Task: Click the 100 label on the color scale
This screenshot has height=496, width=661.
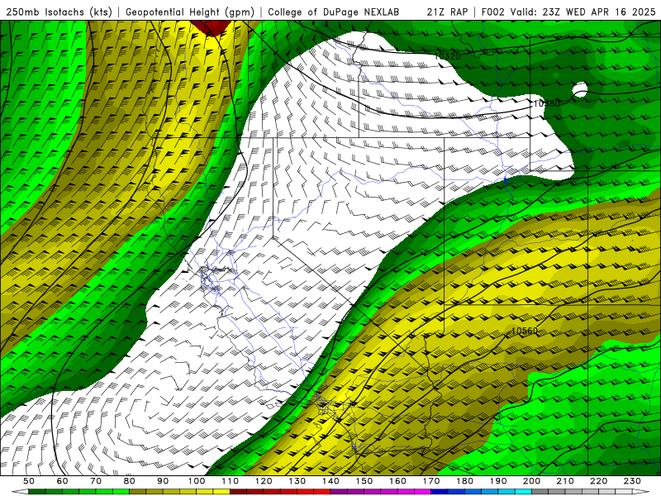Action: [197, 481]
